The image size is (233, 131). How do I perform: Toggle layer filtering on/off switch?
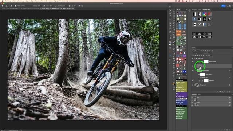pos(212,51)
